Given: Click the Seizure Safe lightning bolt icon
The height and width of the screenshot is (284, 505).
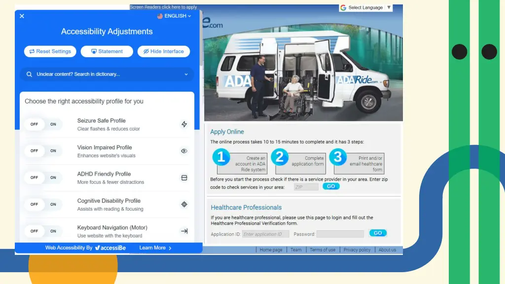Looking at the screenshot, I should coord(184,124).
